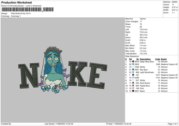Click the "Right:" measurement label

coord(128,32)
